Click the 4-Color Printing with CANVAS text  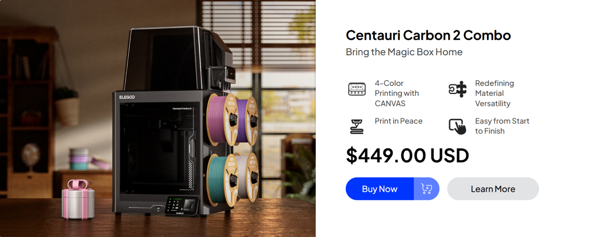(397, 93)
